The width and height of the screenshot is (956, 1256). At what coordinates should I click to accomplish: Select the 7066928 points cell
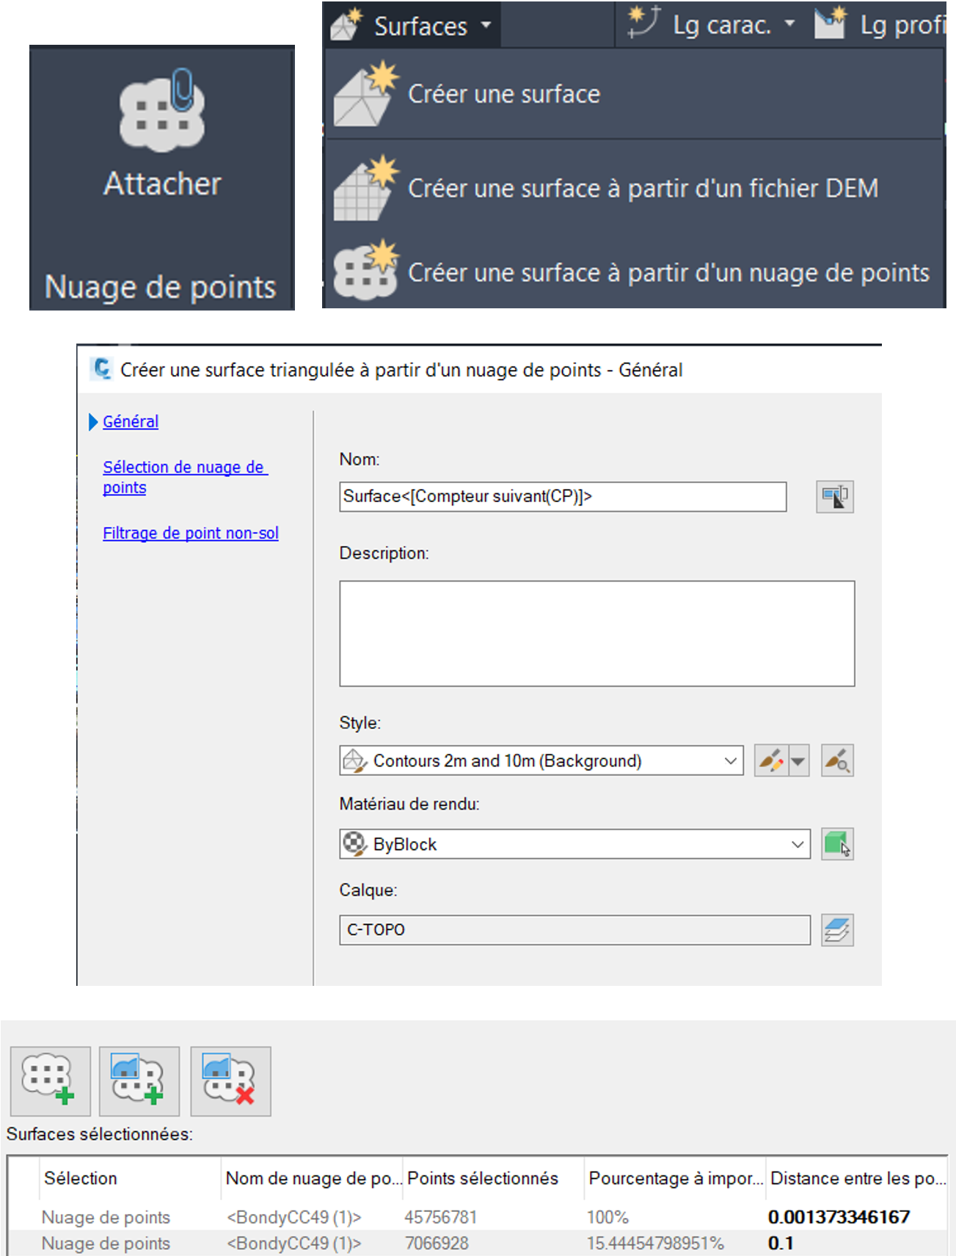coord(437,1244)
